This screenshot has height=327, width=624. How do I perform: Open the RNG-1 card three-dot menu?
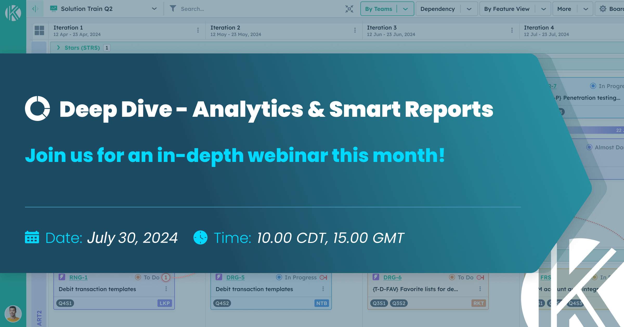coord(166,289)
